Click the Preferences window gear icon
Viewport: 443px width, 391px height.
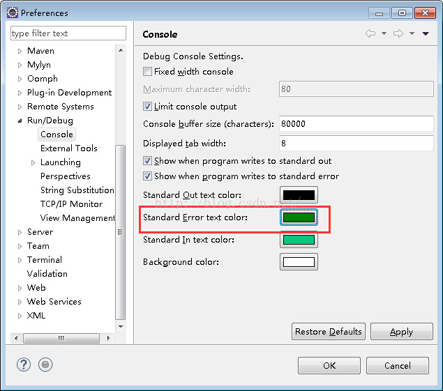[x=13, y=13]
